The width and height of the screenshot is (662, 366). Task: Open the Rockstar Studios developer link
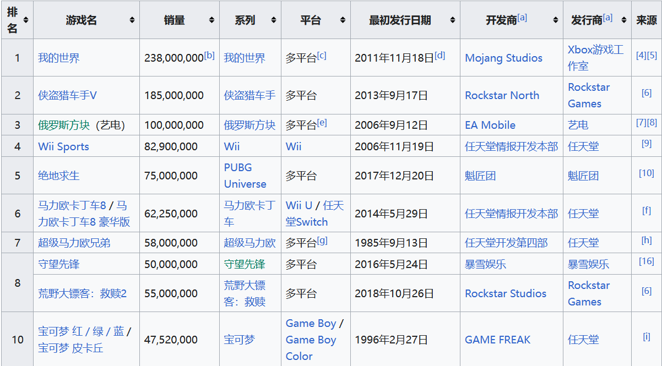pyautogui.click(x=506, y=293)
